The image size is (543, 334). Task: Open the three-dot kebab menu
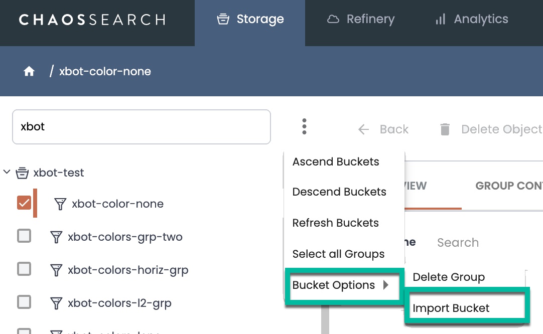(304, 126)
